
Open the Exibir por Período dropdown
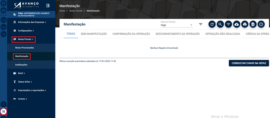click(177, 25)
